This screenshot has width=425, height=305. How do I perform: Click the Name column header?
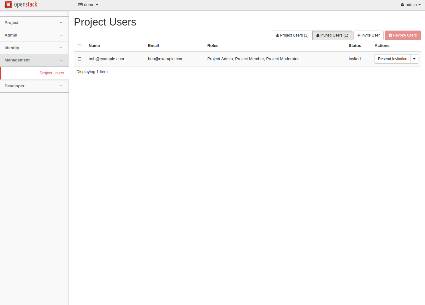pyautogui.click(x=94, y=46)
